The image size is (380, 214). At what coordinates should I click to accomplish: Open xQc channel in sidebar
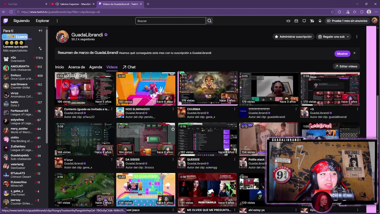coord(23,59)
